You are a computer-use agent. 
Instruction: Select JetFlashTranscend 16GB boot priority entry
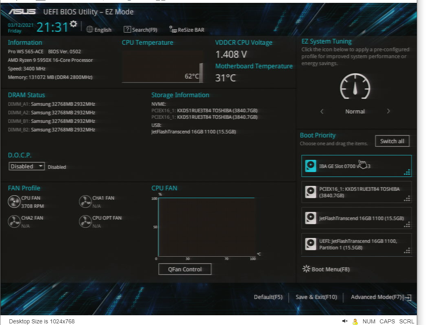click(356, 218)
